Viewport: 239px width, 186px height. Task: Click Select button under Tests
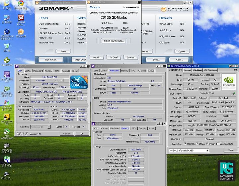pos(64,51)
